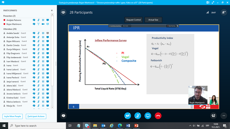Open the call controls phone icon

[213, 115]
